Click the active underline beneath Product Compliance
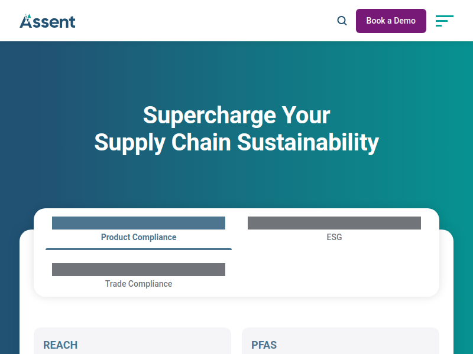This screenshot has width=473, height=354. 138,249
